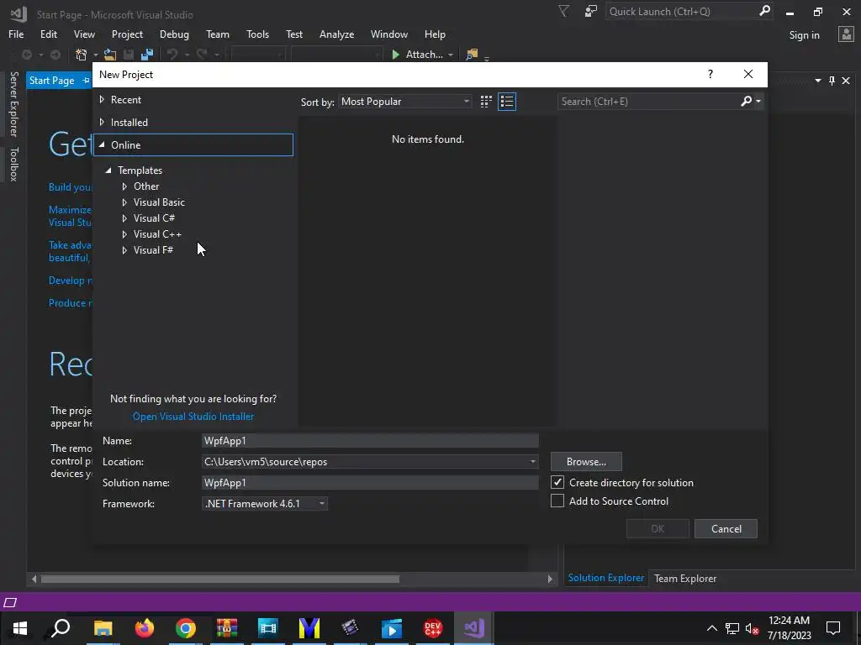Switch to the Team Explorer tab
The width and height of the screenshot is (861, 645).
685,578
